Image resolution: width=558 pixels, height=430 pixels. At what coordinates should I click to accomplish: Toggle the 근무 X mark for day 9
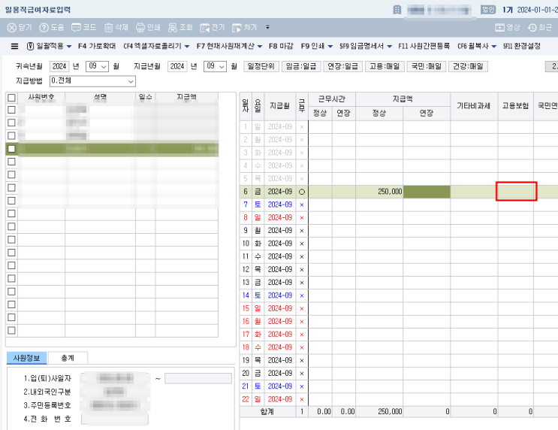[x=302, y=231]
